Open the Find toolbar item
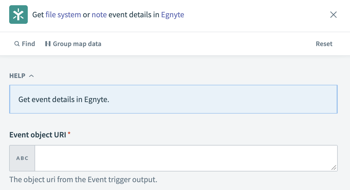The image size is (350, 190). [x=25, y=44]
